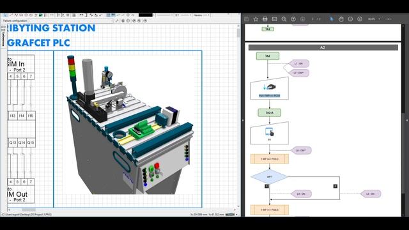Click the L4 : ON purple label

(x=301, y=194)
